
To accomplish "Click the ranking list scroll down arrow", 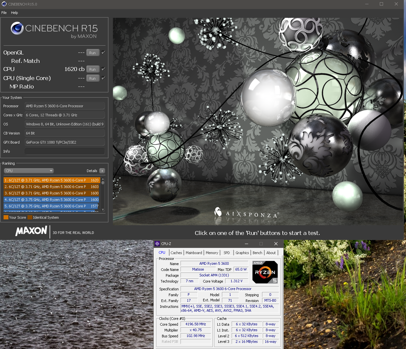I will 103,210.
